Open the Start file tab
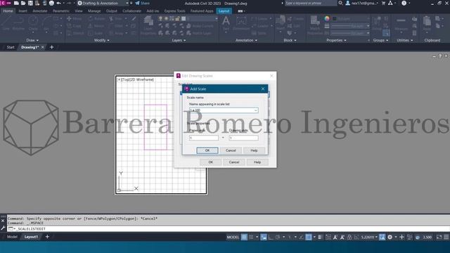 point(11,47)
